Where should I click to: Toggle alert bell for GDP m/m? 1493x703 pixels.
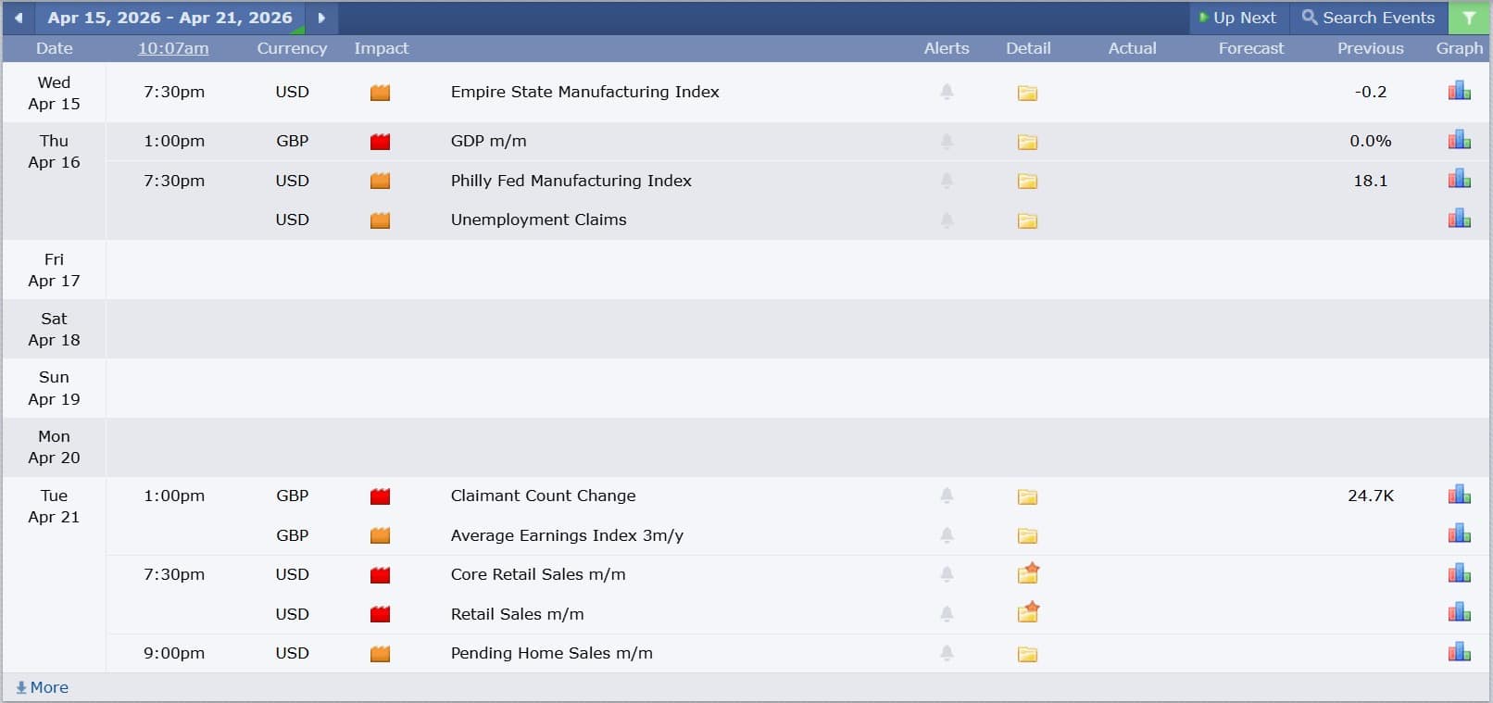pos(947,141)
